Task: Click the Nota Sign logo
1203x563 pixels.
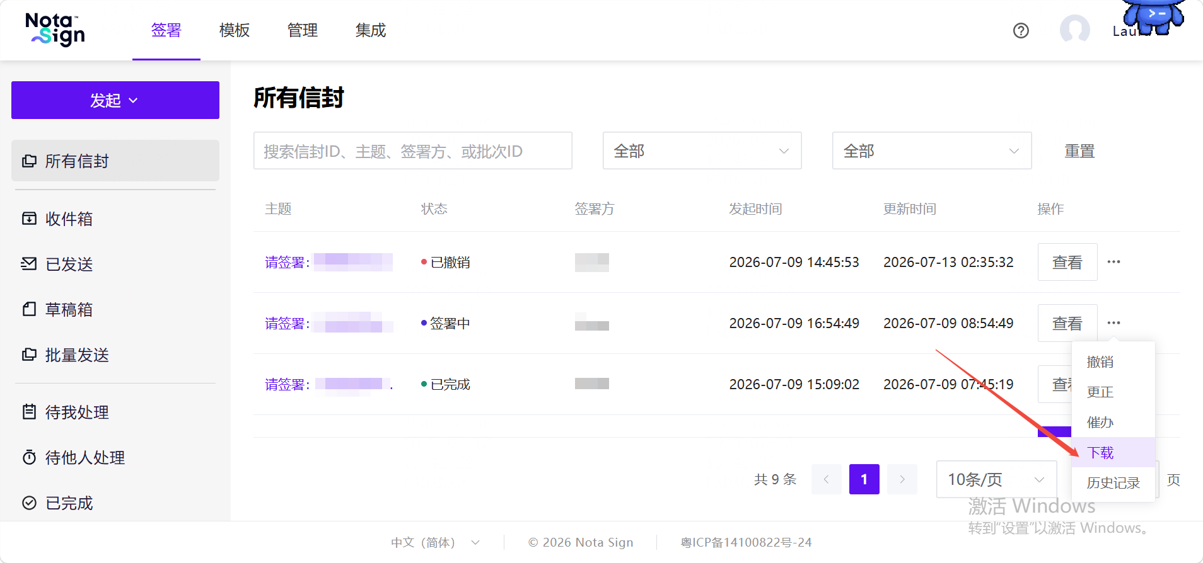Action: (x=55, y=30)
